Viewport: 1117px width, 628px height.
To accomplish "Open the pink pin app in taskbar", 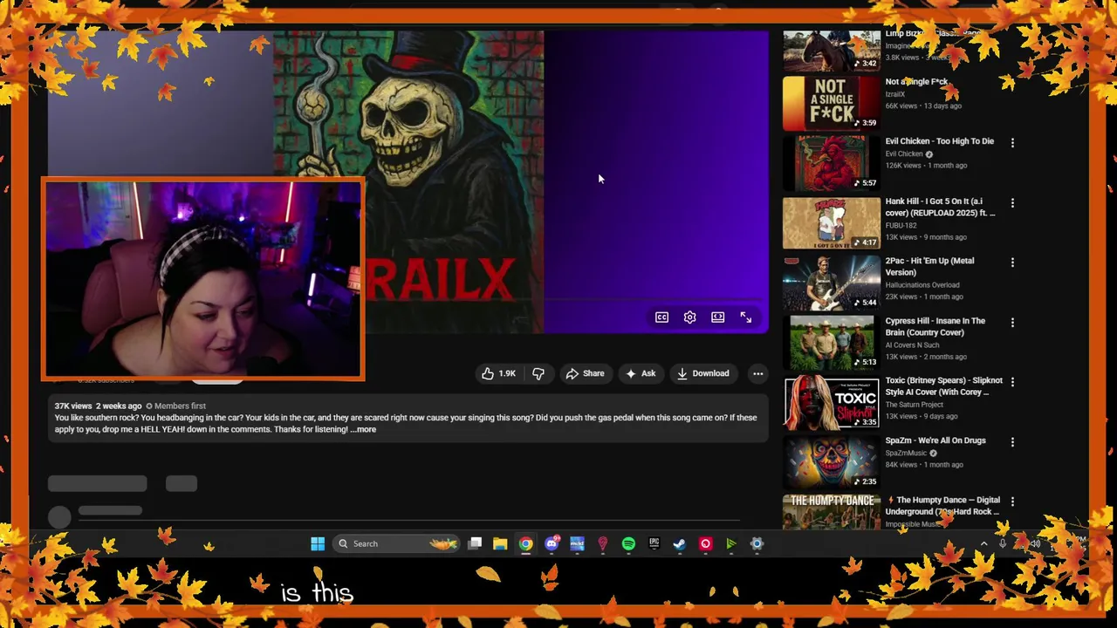I will pos(602,543).
